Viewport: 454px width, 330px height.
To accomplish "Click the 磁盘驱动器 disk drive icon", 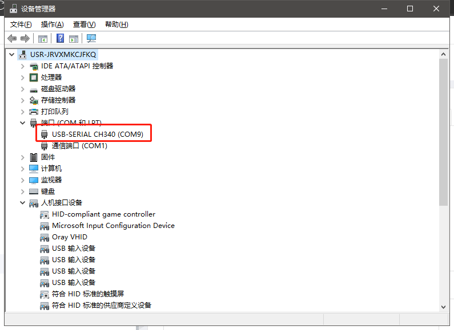I will point(34,89).
